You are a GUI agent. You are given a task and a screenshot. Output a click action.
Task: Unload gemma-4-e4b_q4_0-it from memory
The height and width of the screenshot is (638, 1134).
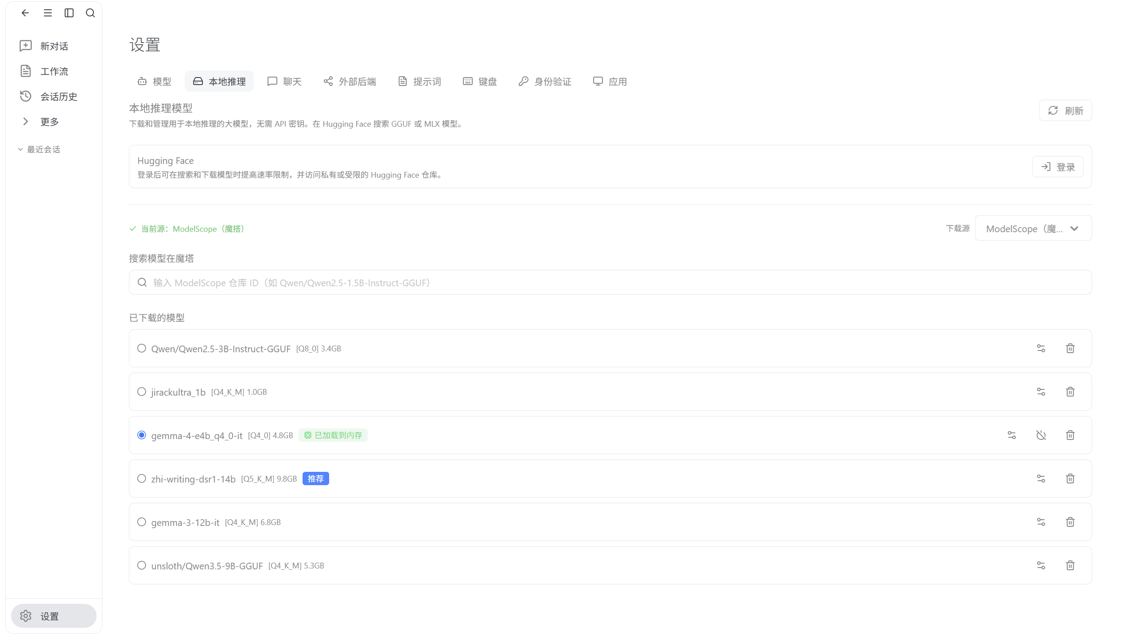pos(1041,435)
